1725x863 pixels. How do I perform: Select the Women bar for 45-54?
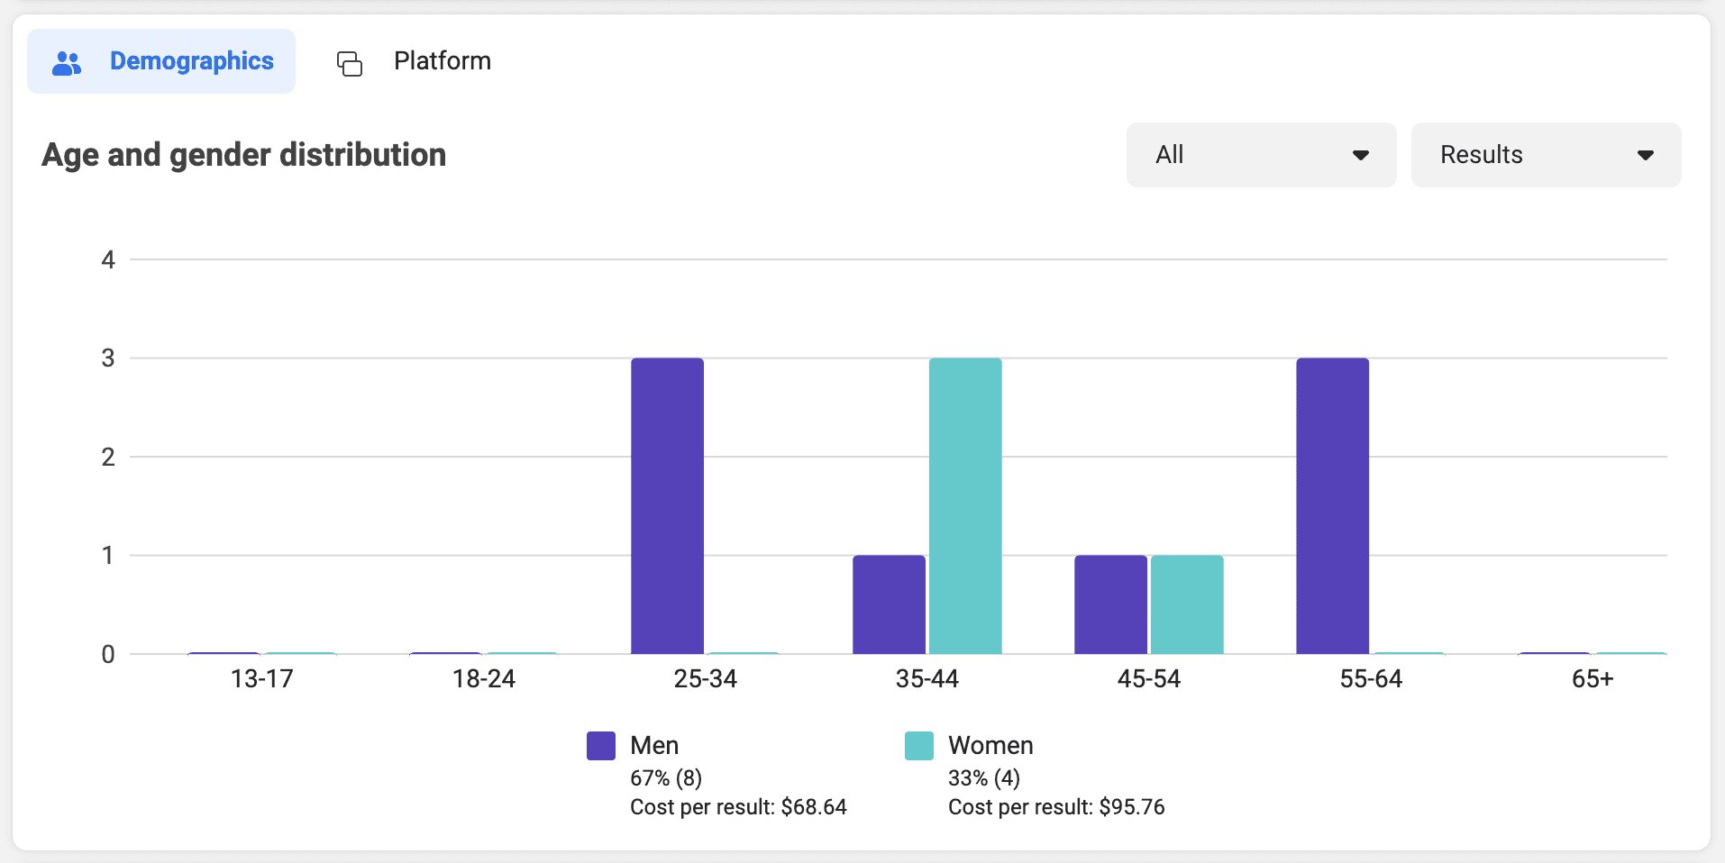pos(1187,604)
